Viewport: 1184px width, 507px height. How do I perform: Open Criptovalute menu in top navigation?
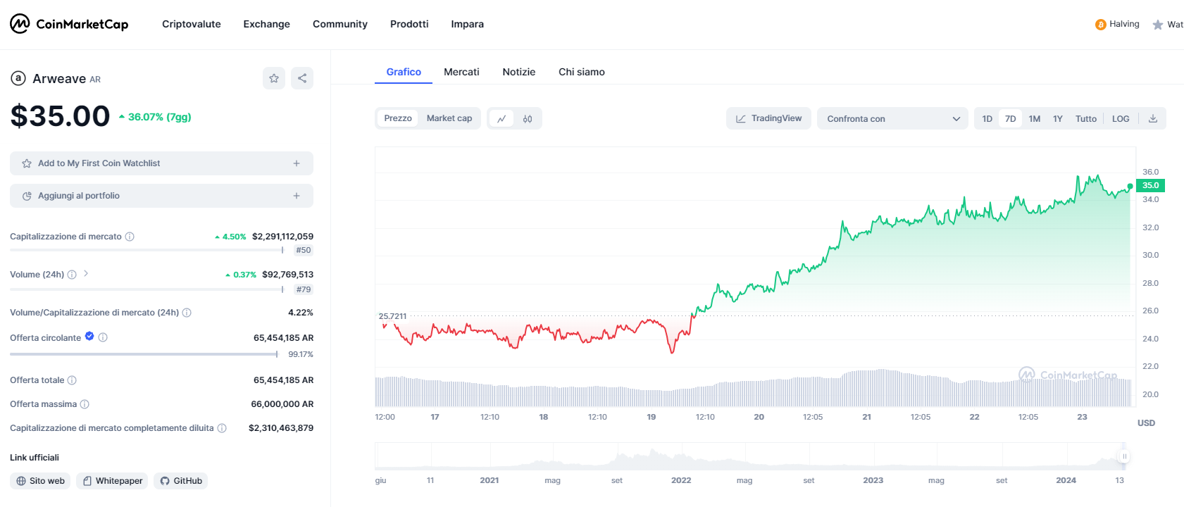191,24
